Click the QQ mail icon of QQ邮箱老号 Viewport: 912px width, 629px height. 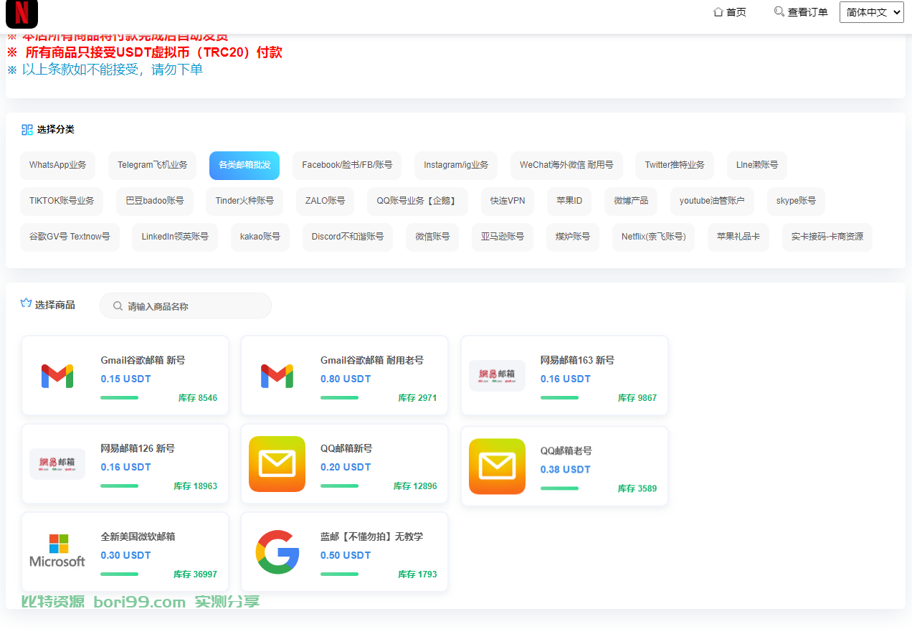click(497, 466)
